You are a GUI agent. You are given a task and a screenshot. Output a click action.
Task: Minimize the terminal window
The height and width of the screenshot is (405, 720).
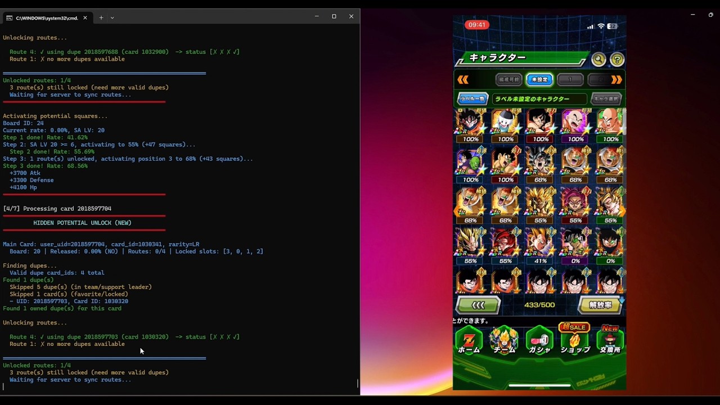(x=317, y=17)
